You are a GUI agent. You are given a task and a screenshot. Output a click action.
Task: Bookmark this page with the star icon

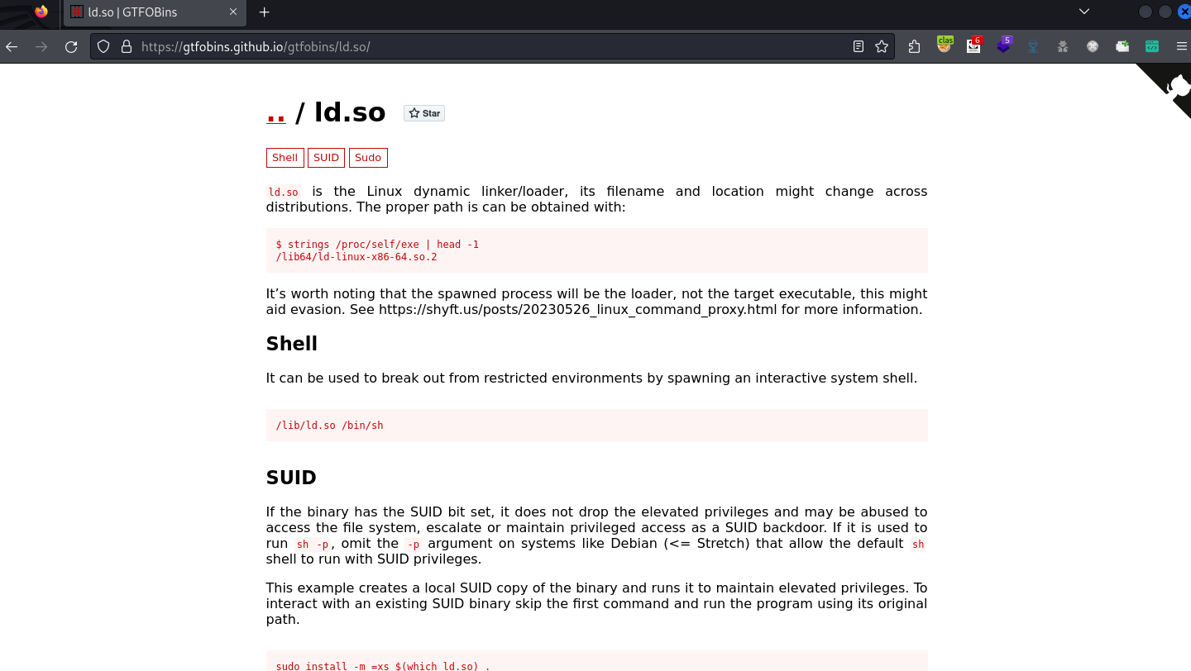pos(882,46)
